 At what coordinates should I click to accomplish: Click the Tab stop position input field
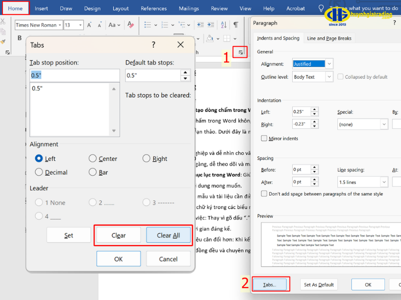coord(75,75)
